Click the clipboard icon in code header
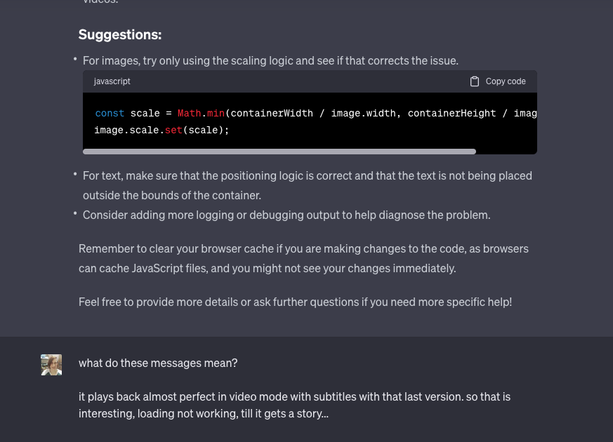The image size is (613, 442). [475, 81]
